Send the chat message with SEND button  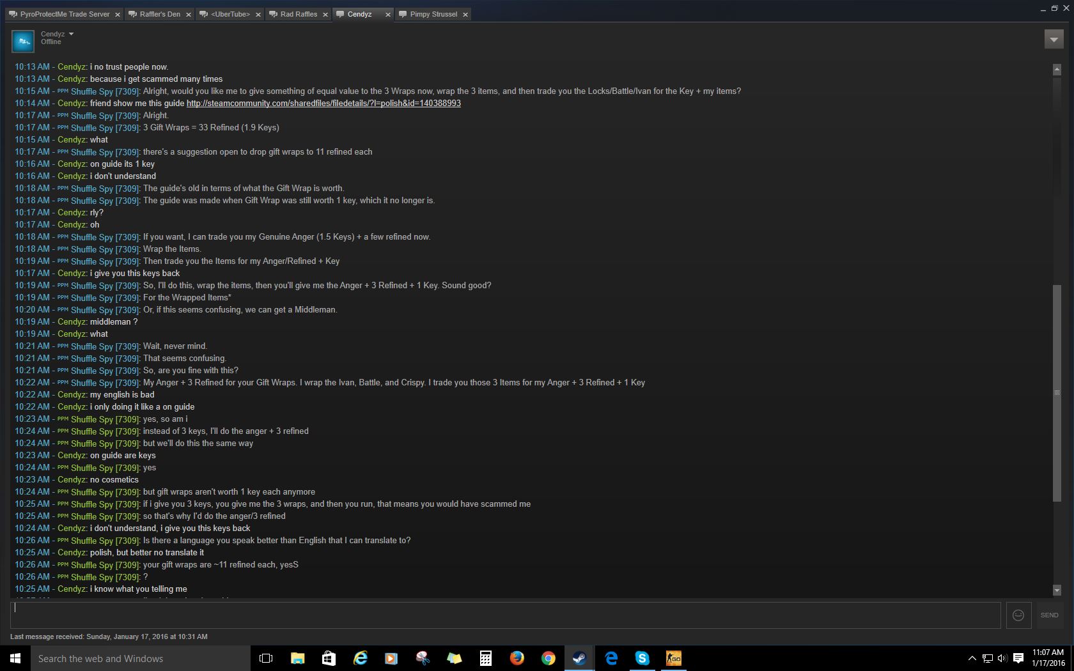tap(1049, 615)
